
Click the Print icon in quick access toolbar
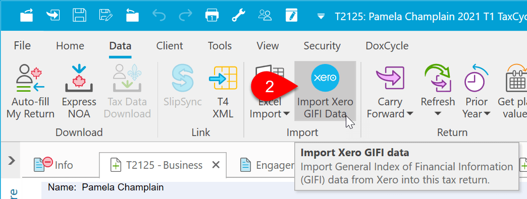point(213,15)
